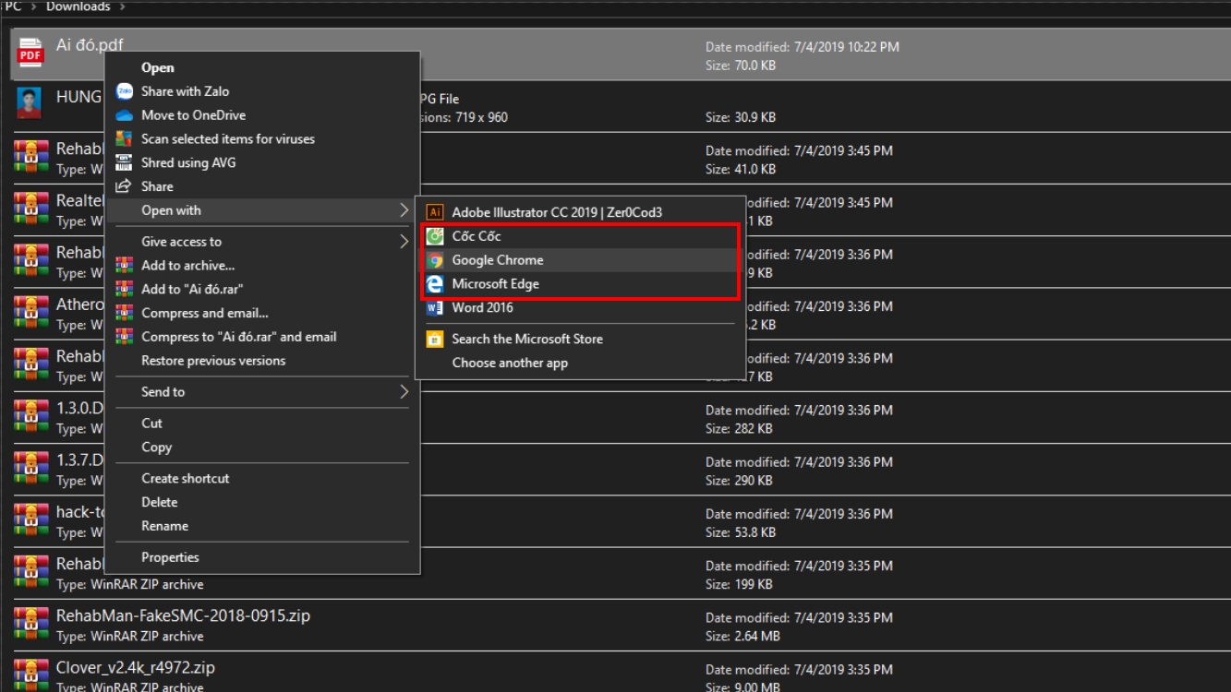
Task: Open the PDF with Word 2016
Action: [x=581, y=308]
